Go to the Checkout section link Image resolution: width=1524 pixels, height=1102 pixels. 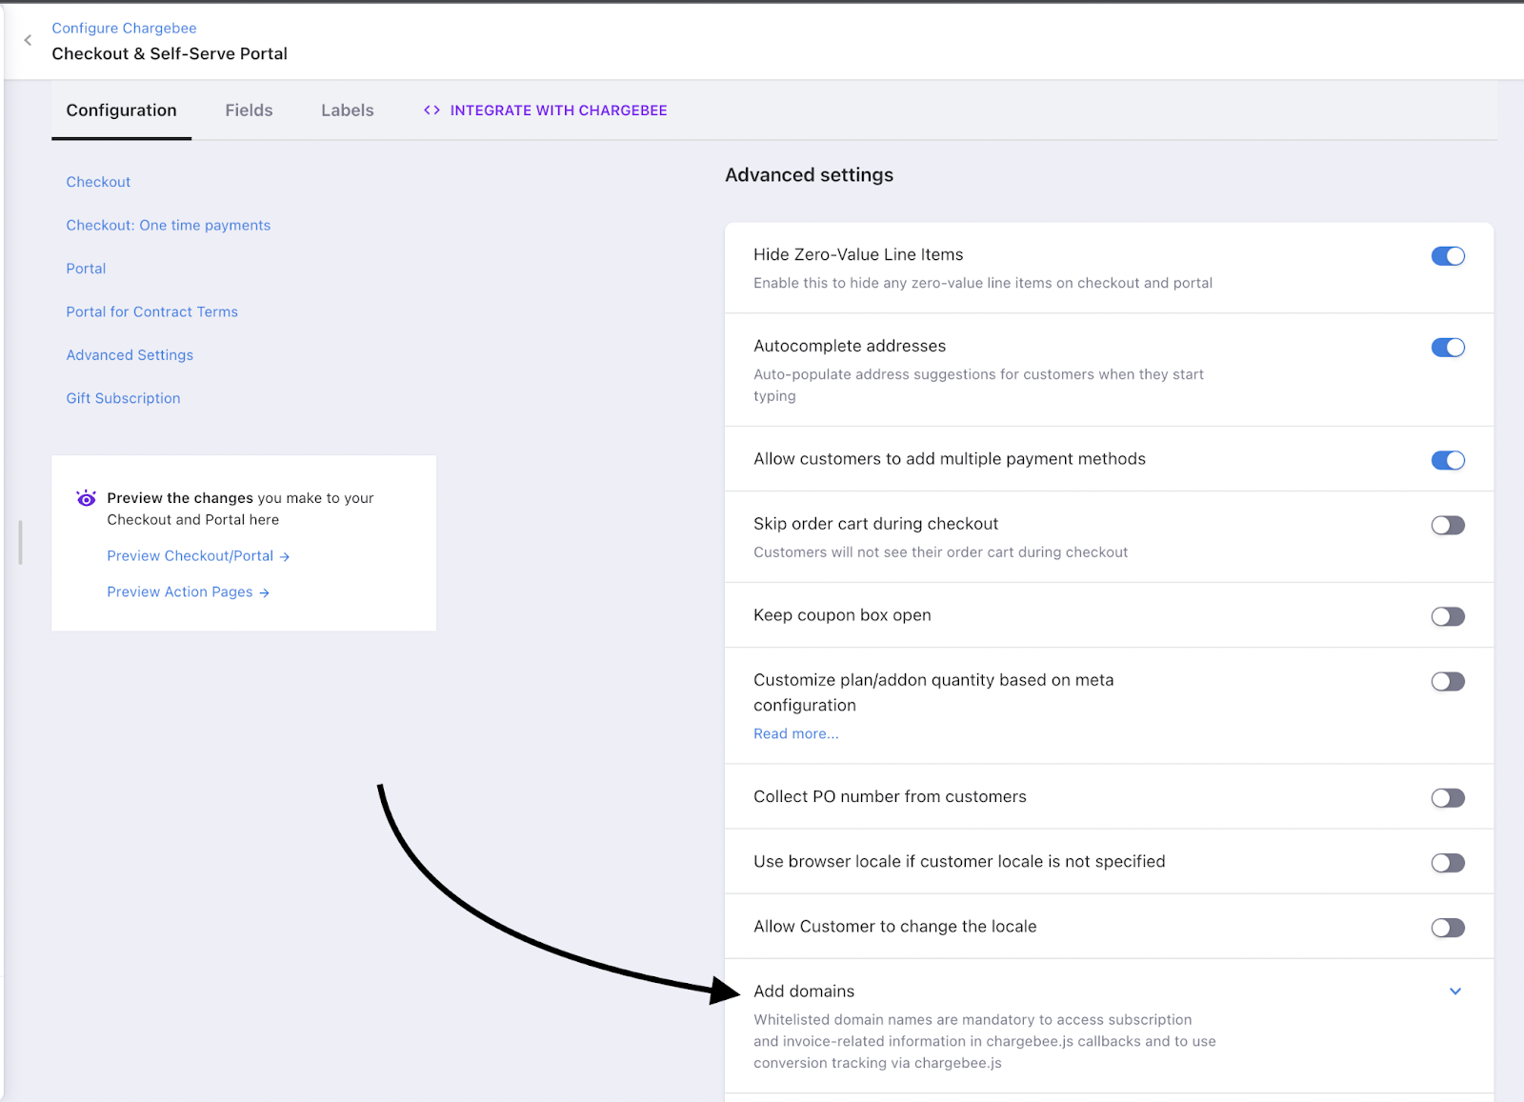98,182
